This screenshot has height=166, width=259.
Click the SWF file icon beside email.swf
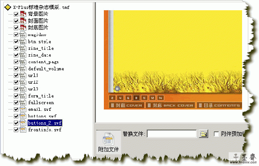click(23, 109)
